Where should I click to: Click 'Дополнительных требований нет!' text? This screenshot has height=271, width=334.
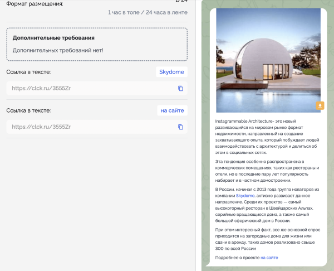[58, 50]
